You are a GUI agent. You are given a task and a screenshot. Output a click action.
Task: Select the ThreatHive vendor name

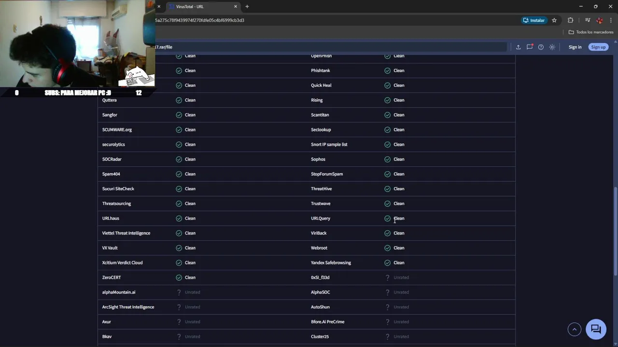(x=322, y=188)
